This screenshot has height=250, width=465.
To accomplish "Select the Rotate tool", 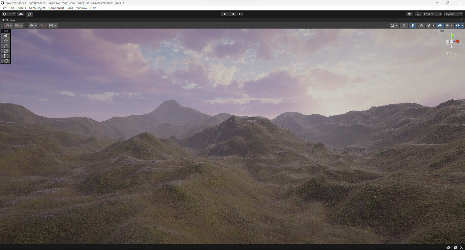I will [x=5, y=45].
